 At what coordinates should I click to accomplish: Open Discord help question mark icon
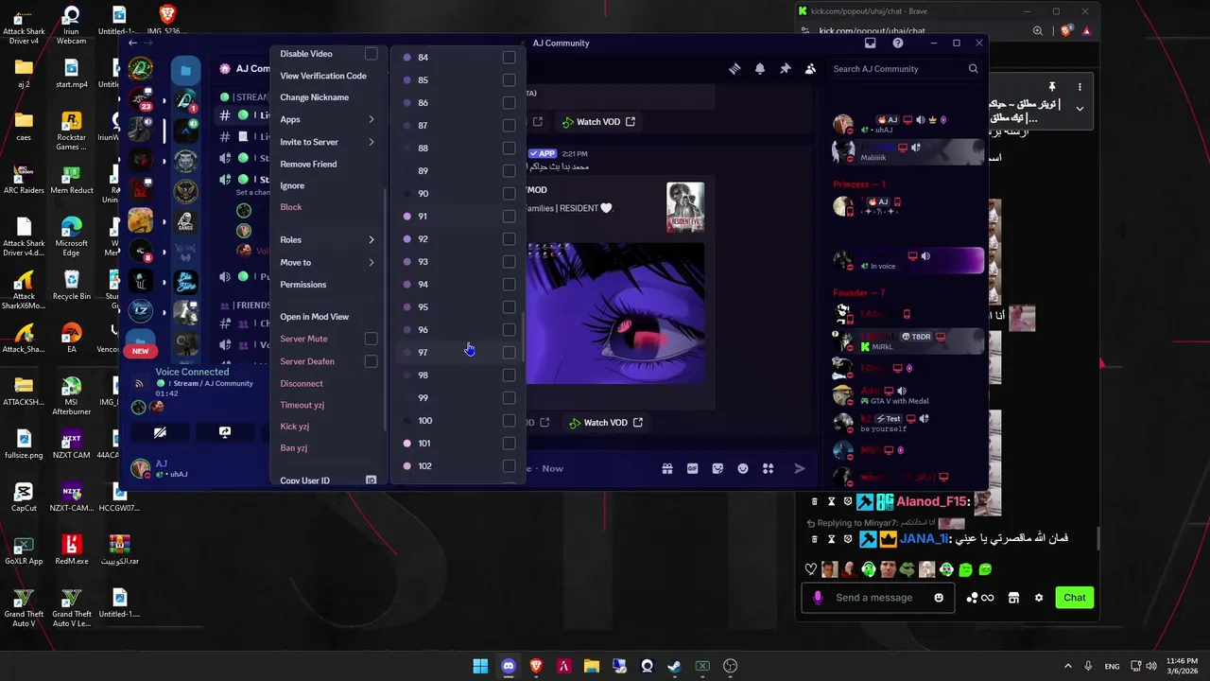(897, 43)
